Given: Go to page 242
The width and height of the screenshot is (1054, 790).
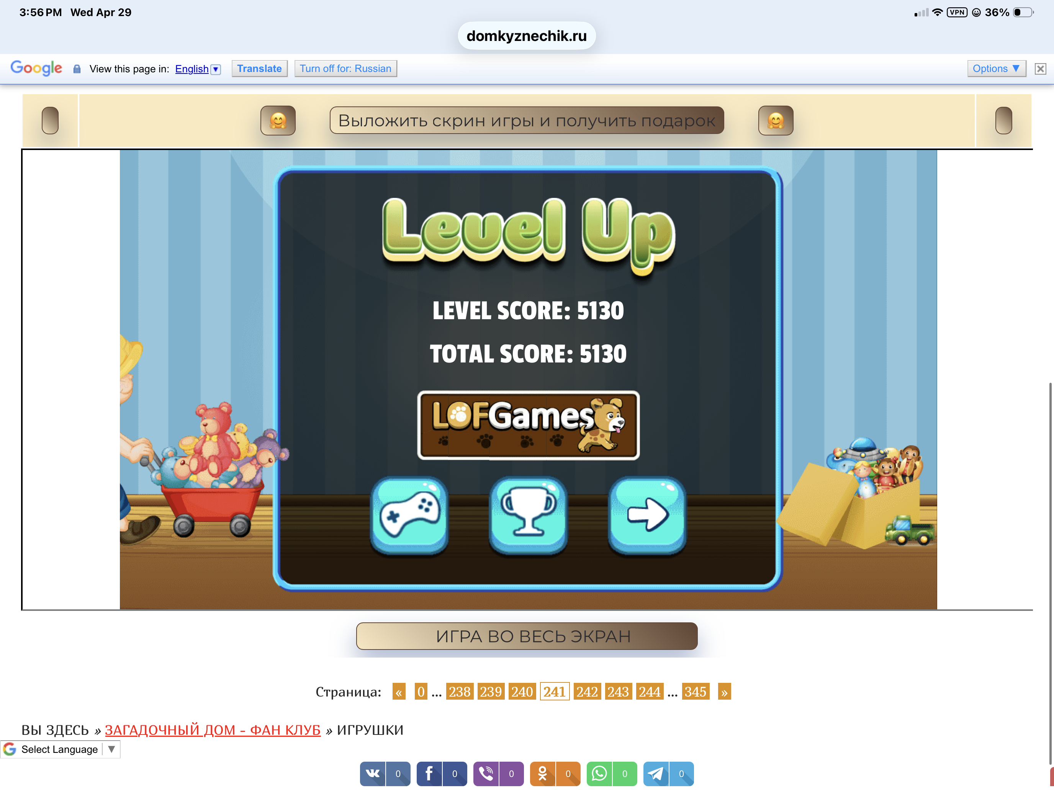Looking at the screenshot, I should click(x=587, y=692).
